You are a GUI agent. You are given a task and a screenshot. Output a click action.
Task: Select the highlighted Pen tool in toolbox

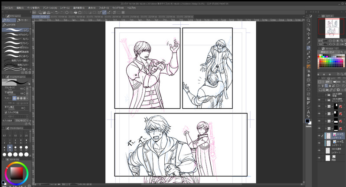click(308, 48)
